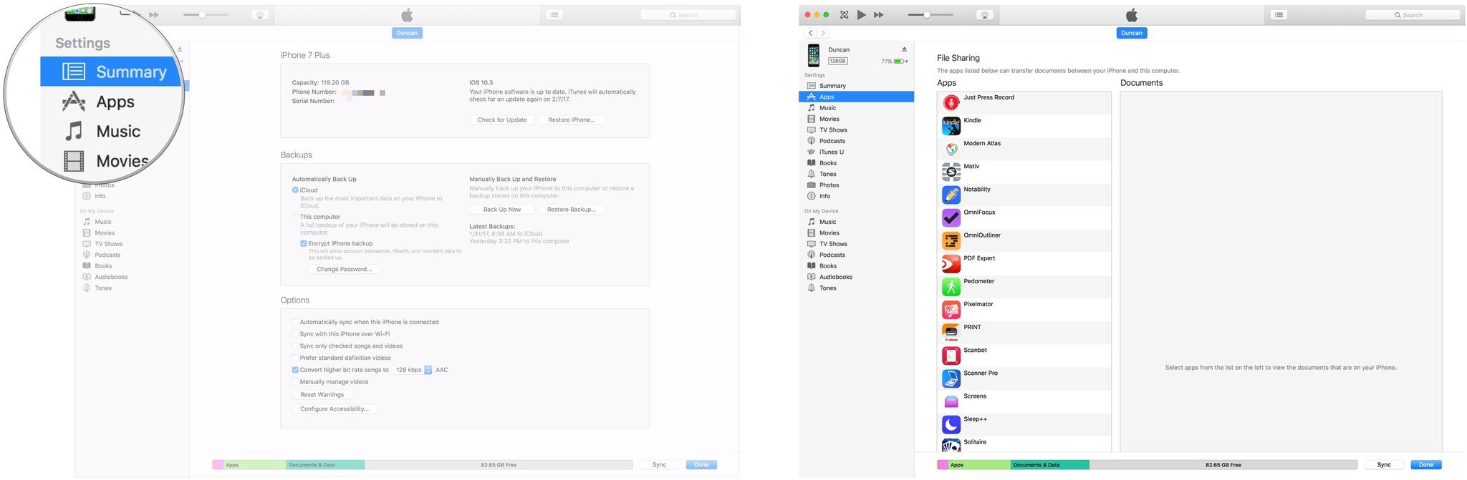Go forward using the right chevron under the toolbar

(x=823, y=33)
